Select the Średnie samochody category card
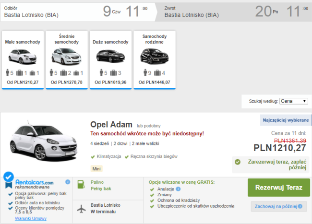Screen dimensions: 312x224 click(x=67, y=60)
